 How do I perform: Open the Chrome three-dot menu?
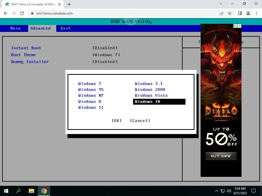[256, 13]
